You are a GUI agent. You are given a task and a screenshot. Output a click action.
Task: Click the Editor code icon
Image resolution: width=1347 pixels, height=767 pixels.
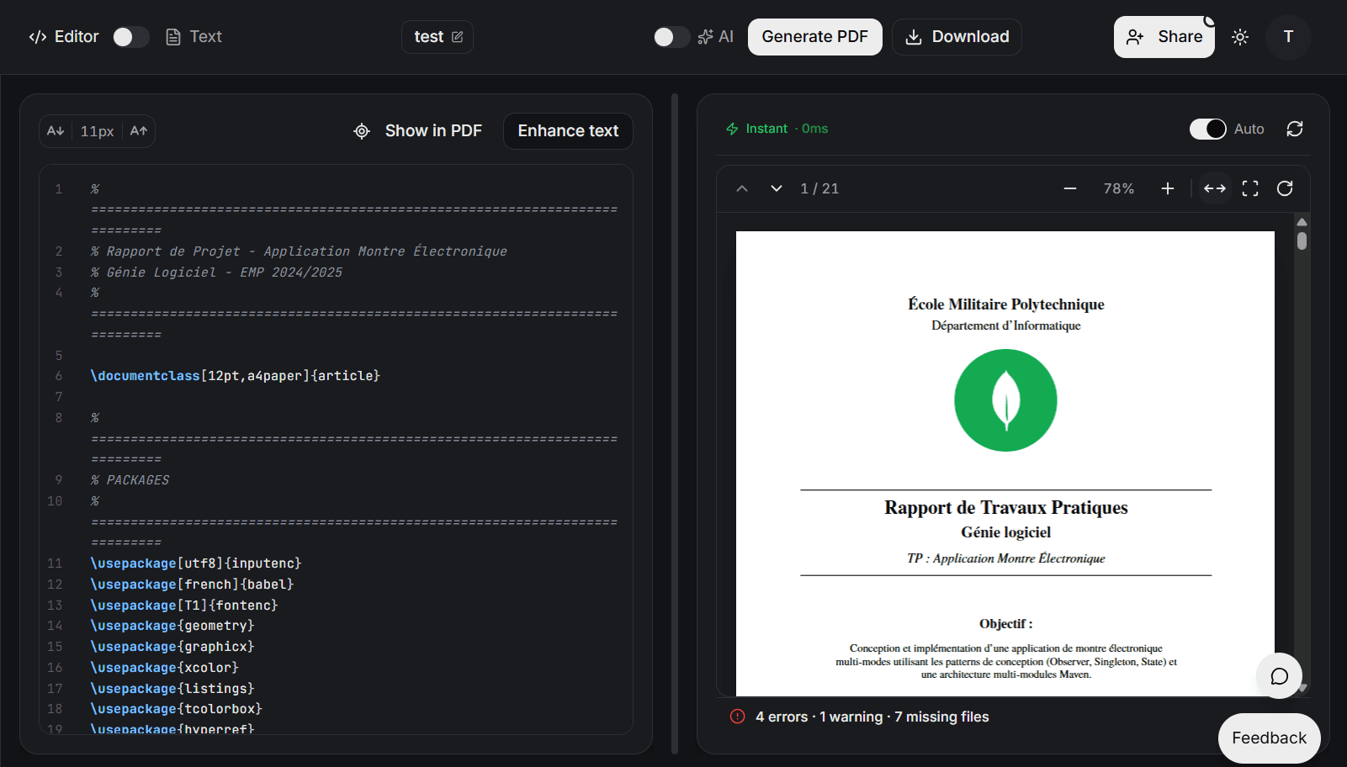click(x=38, y=37)
